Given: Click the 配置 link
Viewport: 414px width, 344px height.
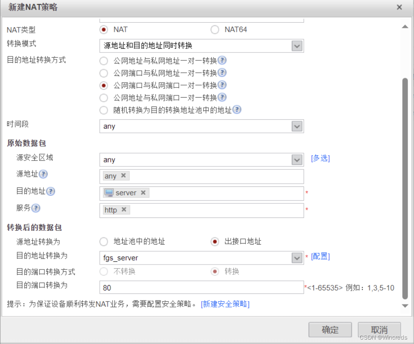Looking at the screenshot, I should pyautogui.click(x=320, y=256).
